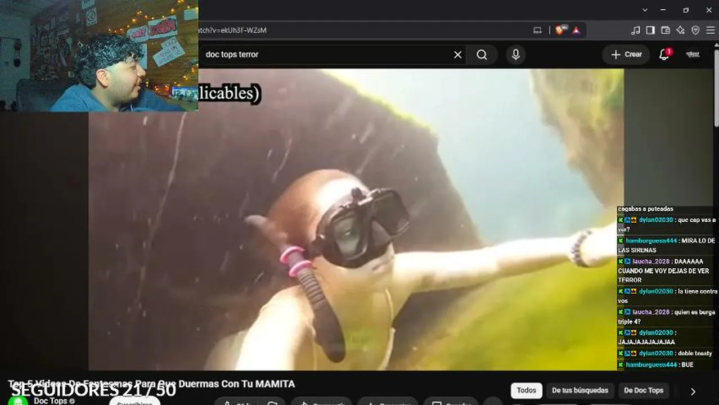Screen dimensions: 719x405
Task: Open the Leo AI sparkle icon
Action: (x=681, y=30)
